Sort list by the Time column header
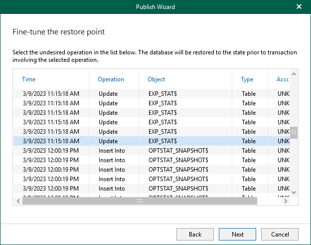The width and height of the screenshot is (311, 245). (x=29, y=79)
